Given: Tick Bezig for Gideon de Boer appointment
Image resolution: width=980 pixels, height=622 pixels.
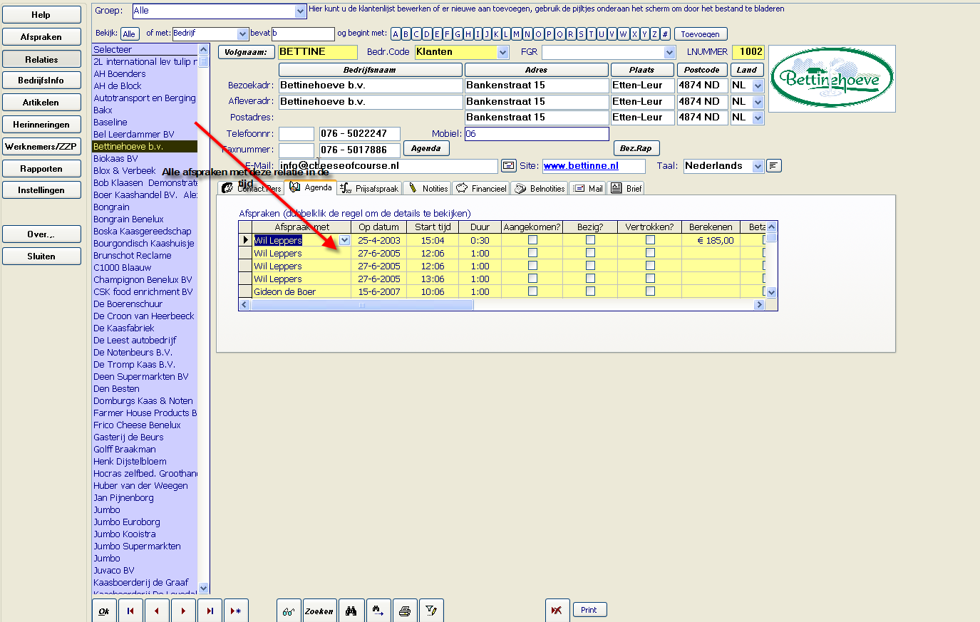Looking at the screenshot, I should point(590,291).
